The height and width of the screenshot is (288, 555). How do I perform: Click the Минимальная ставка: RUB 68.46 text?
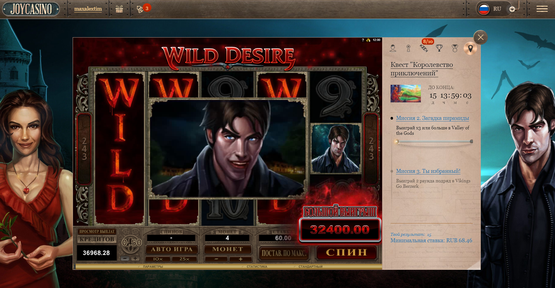pos(431,240)
